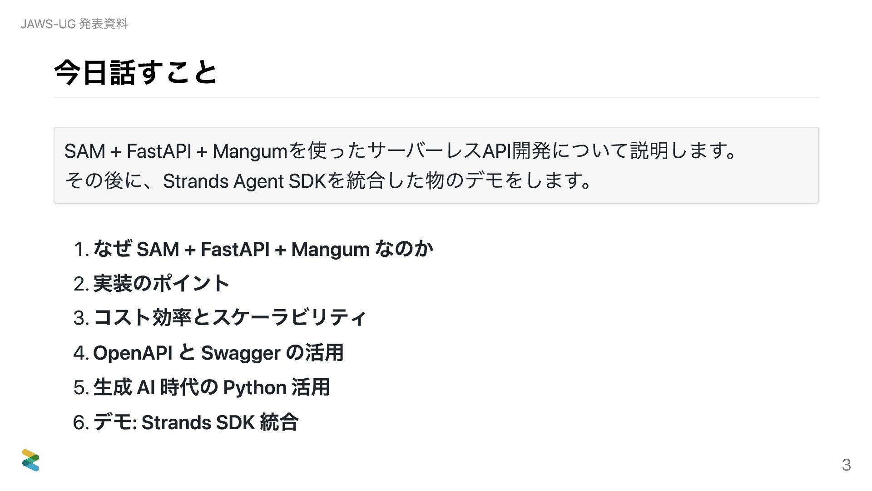Image resolution: width=872 pixels, height=491 pixels.
Task: Click the list number 3. marker
Action: pos(81,318)
